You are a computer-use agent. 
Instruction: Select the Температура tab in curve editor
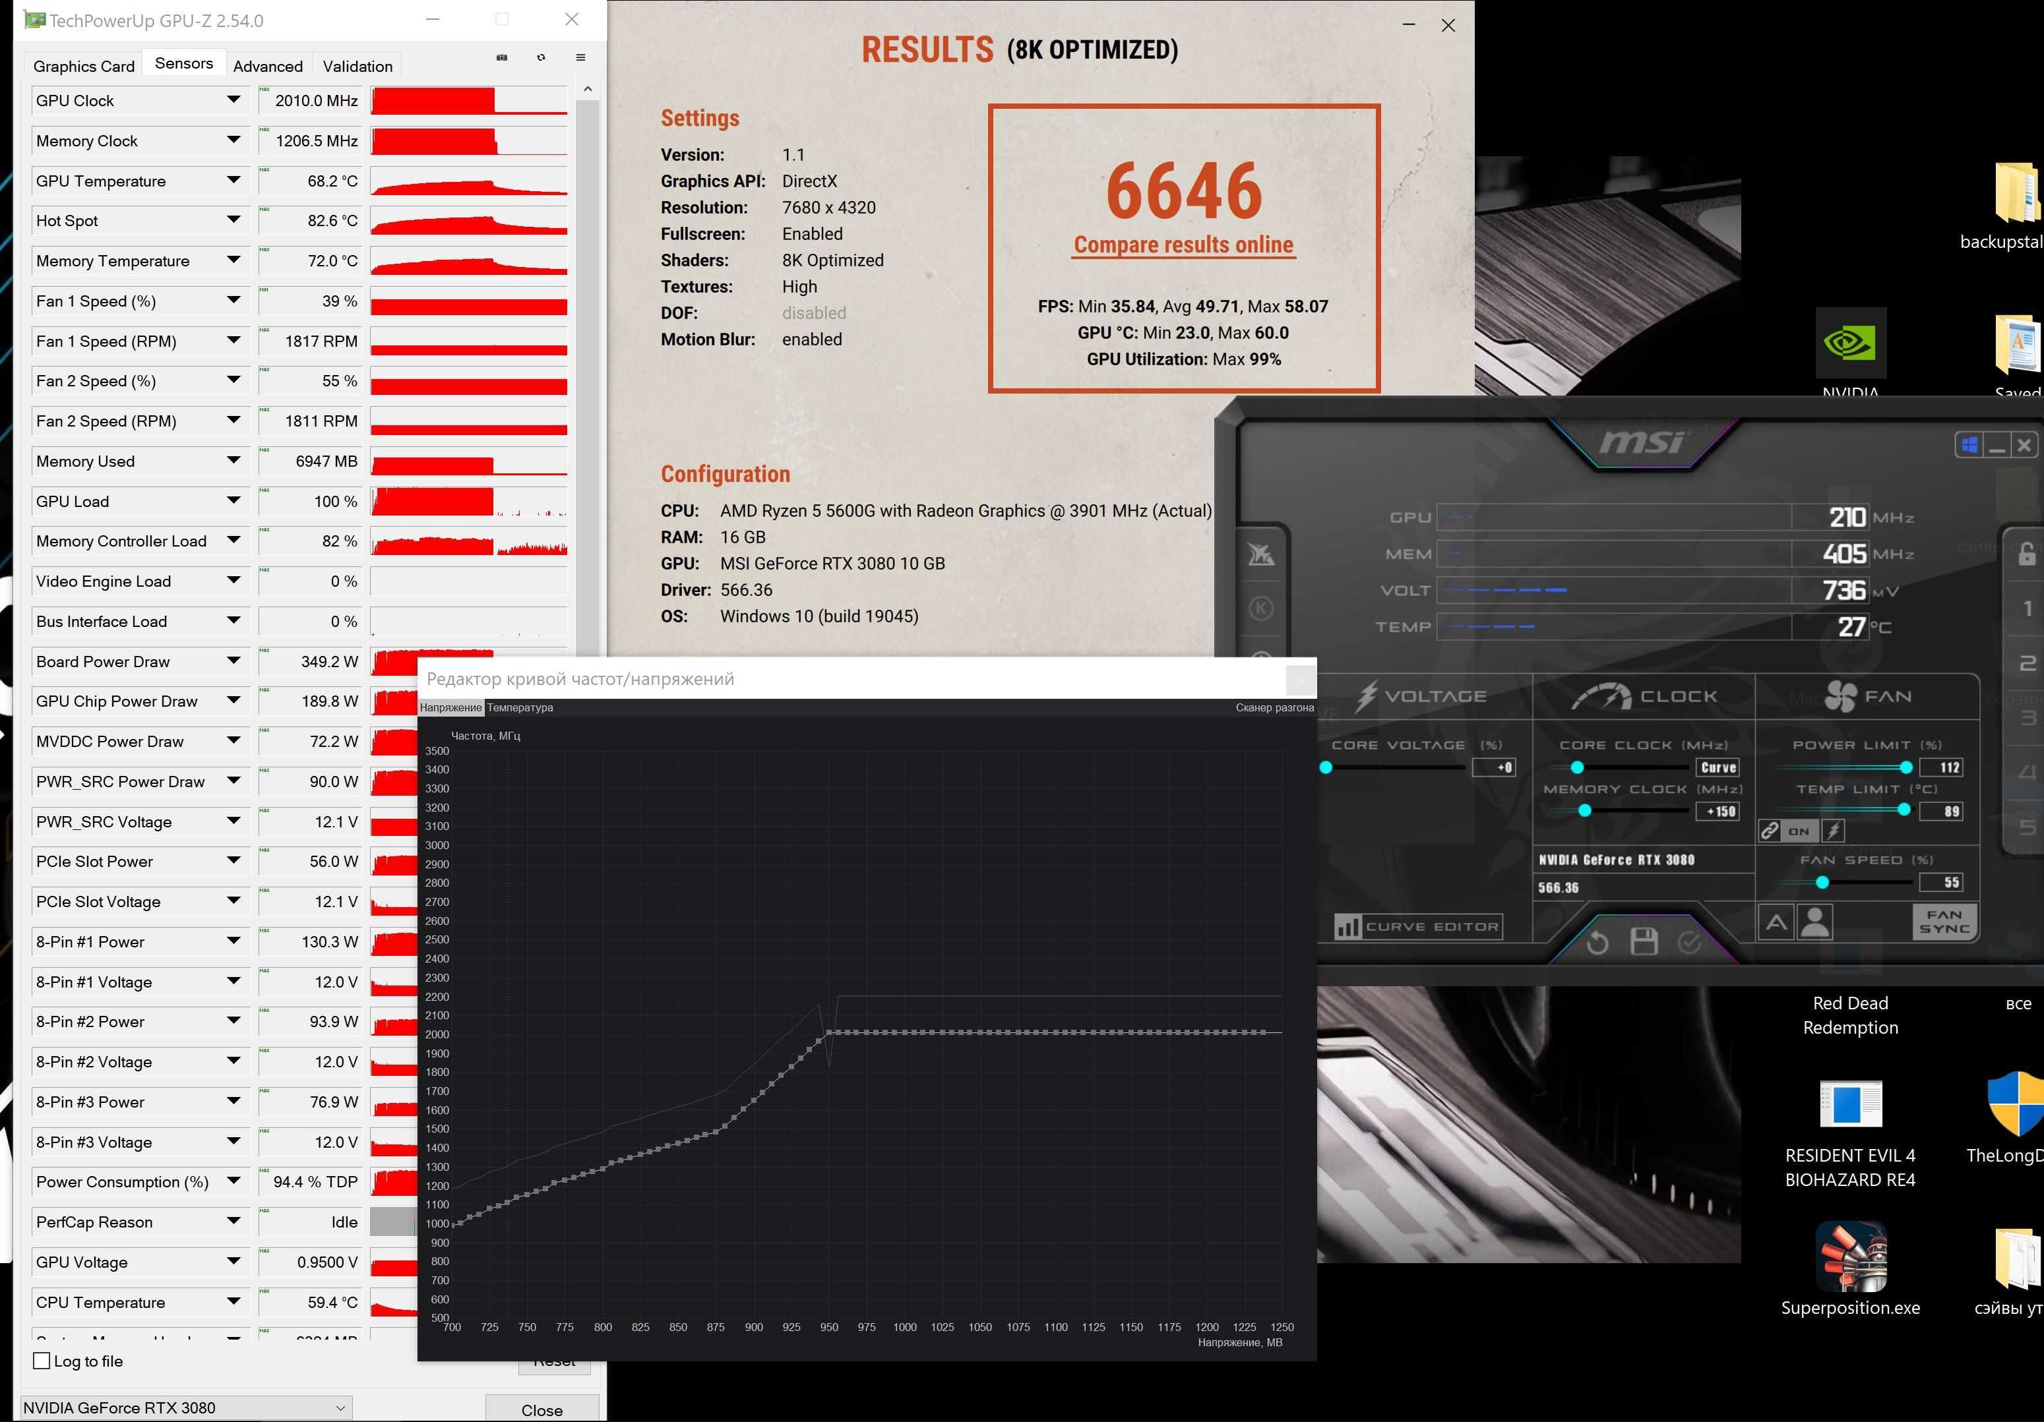(x=520, y=707)
